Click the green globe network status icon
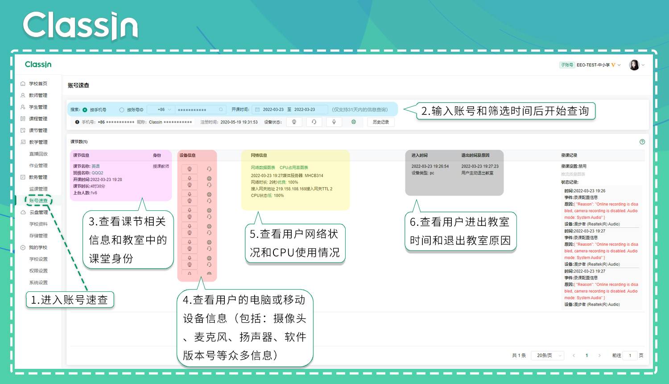 pos(354,122)
